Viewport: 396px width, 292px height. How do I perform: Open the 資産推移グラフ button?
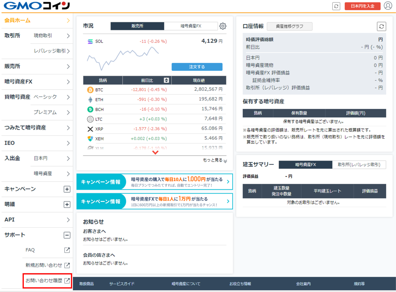[289, 26]
